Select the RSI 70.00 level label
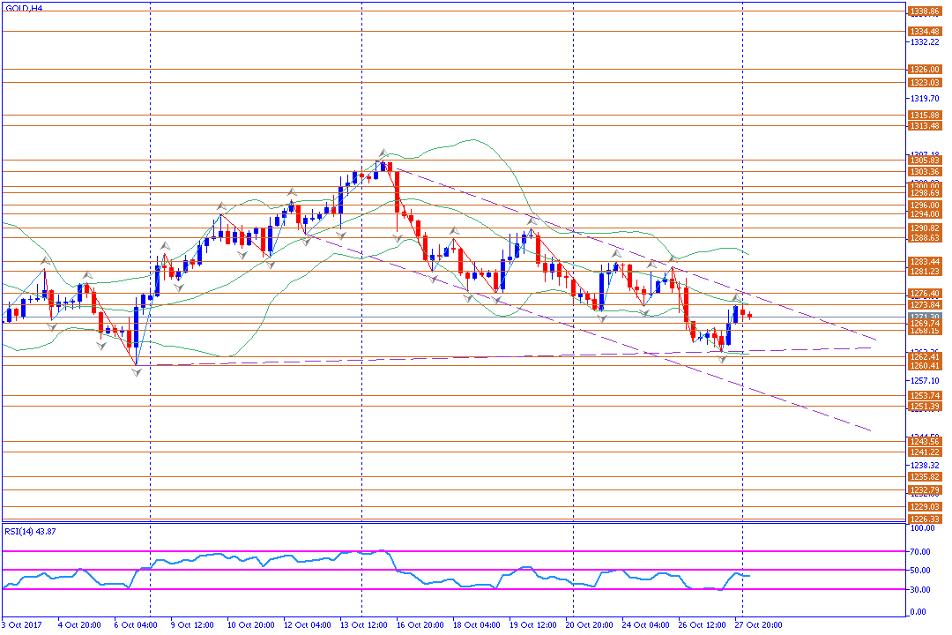952x635 pixels. point(920,552)
